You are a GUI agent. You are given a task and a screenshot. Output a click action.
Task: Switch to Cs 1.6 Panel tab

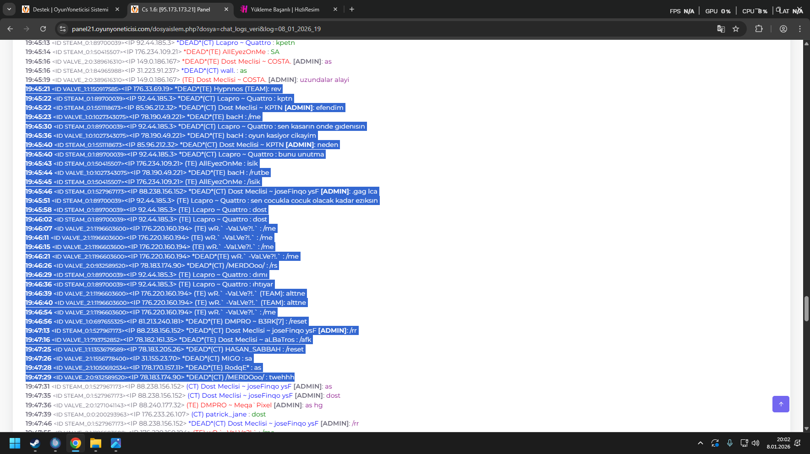(x=176, y=9)
